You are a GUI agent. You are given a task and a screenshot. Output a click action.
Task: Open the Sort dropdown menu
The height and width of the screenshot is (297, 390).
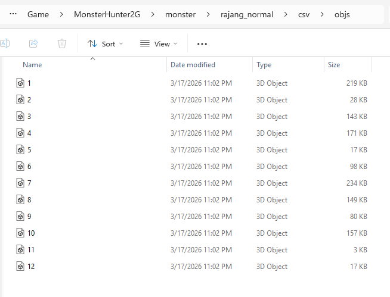click(105, 43)
